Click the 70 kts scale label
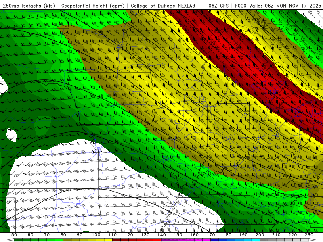This screenshot has width=323, height=242. coord(47,235)
